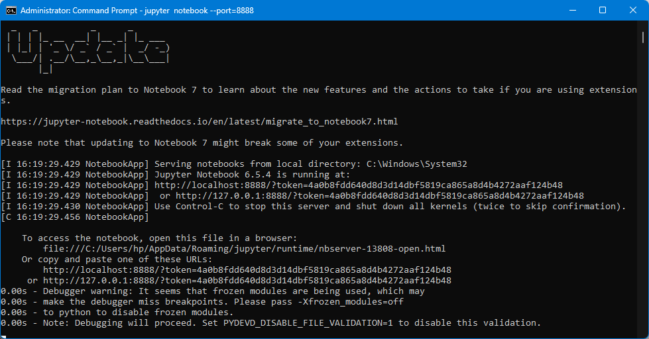Click 'Read the migration plan to Notebook 7' line
649x339 pixels.
(x=319, y=95)
